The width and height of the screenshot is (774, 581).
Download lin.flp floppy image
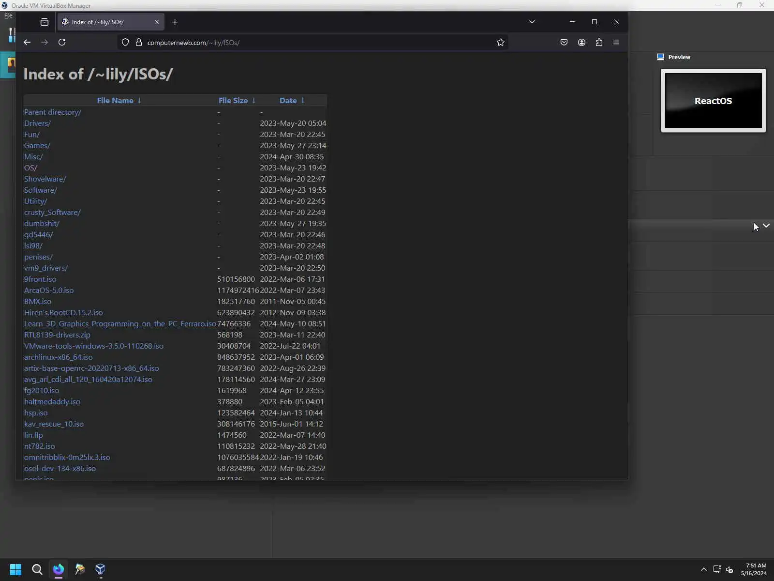(x=33, y=435)
